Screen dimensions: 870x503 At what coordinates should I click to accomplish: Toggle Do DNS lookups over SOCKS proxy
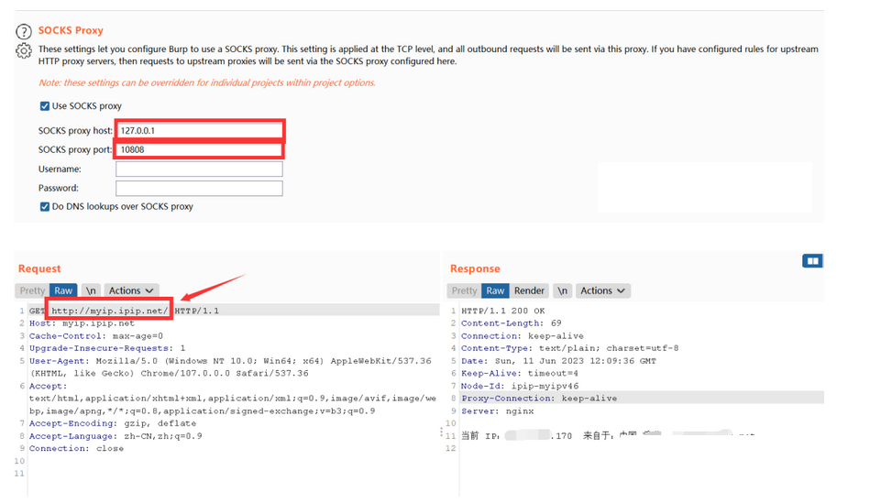click(x=45, y=207)
